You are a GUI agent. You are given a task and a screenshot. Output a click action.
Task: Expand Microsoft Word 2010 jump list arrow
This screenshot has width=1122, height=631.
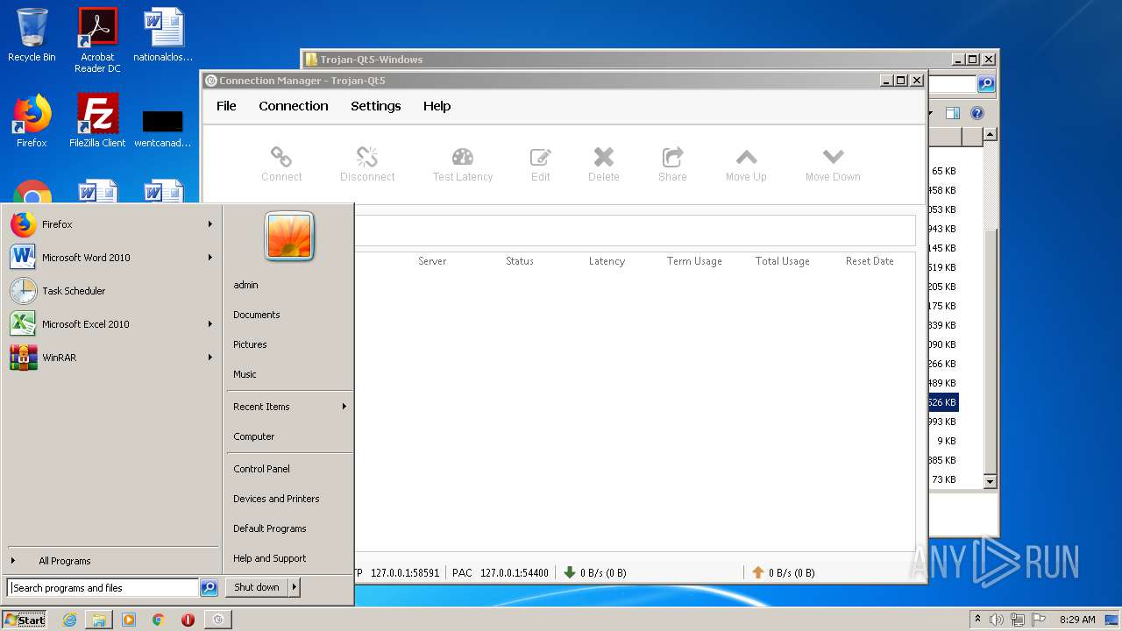click(210, 258)
